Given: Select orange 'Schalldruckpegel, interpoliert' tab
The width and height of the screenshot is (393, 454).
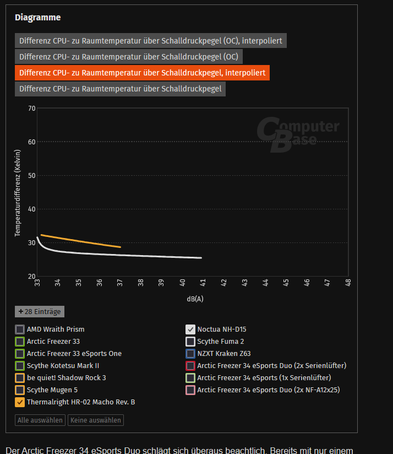Looking at the screenshot, I should pos(142,73).
